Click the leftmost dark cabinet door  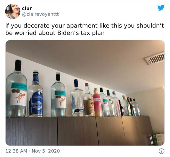31,131
